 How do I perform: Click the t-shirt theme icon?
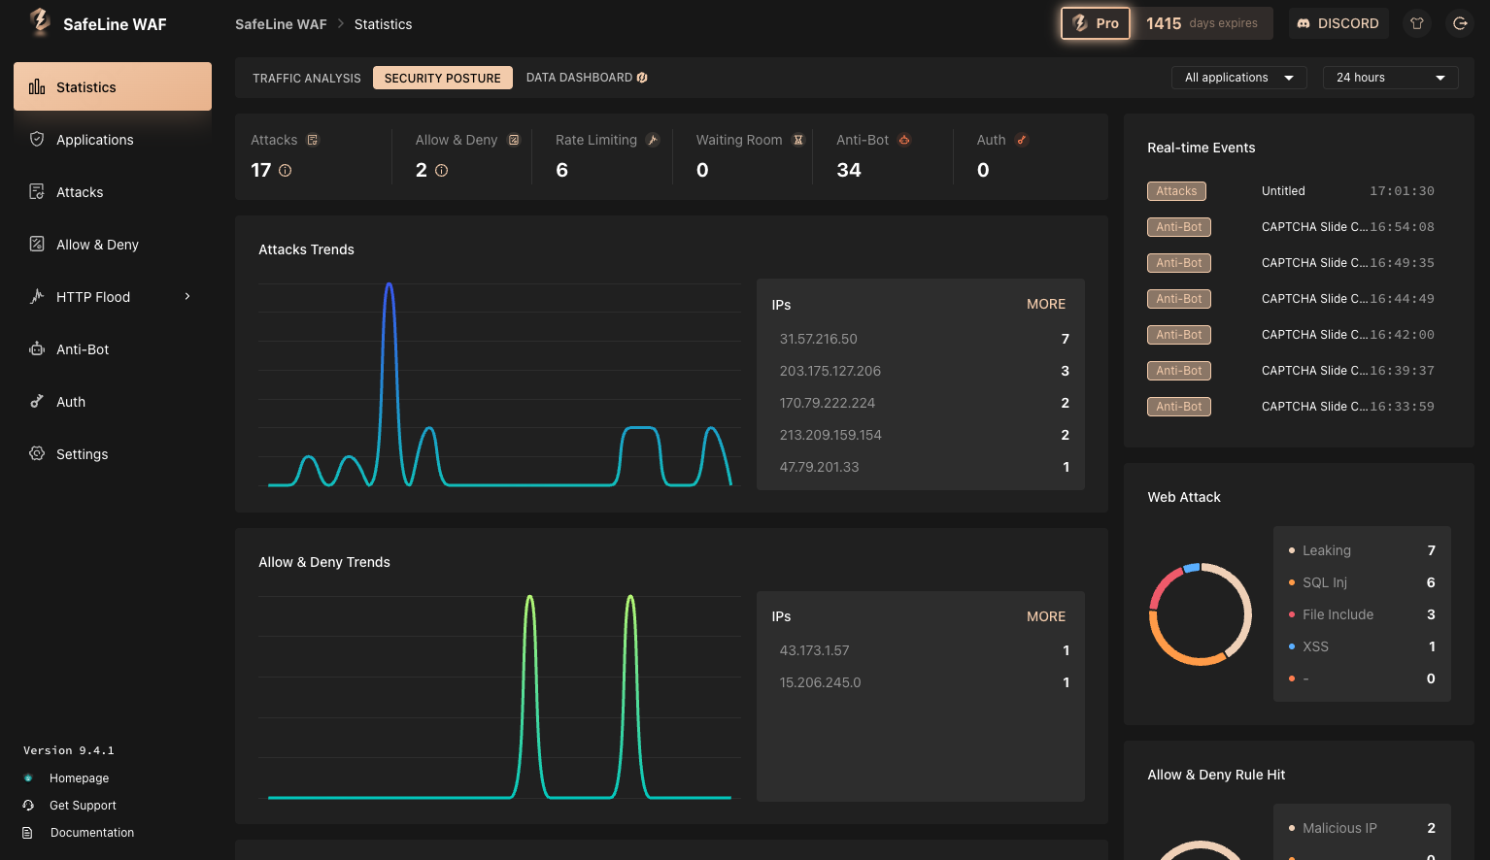click(1417, 23)
